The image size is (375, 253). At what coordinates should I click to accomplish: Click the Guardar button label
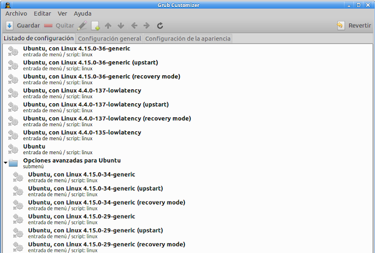click(28, 26)
